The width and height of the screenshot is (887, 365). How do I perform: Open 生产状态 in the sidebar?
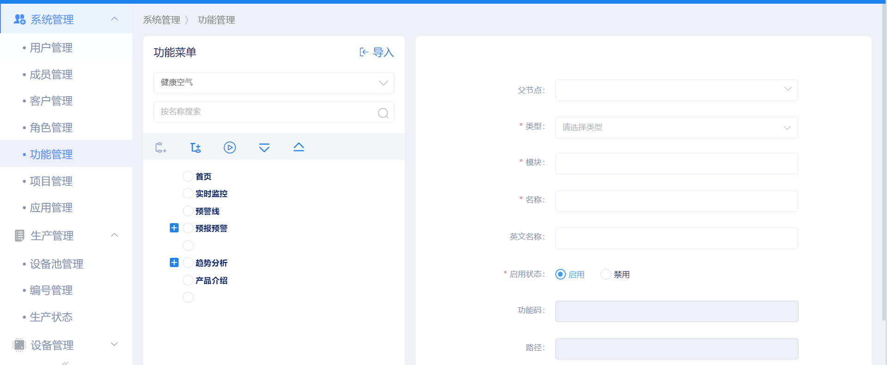click(66, 317)
